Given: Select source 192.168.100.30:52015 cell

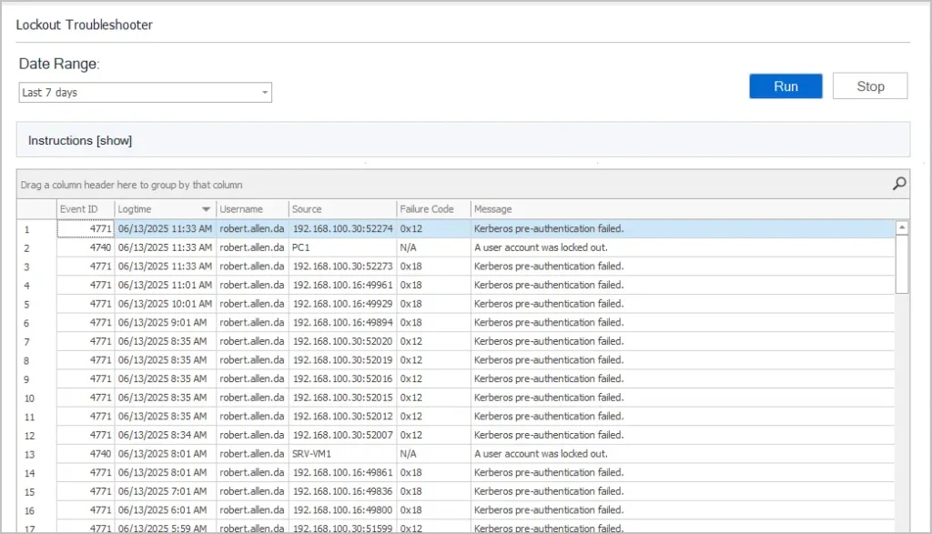Looking at the screenshot, I should click(x=343, y=398).
